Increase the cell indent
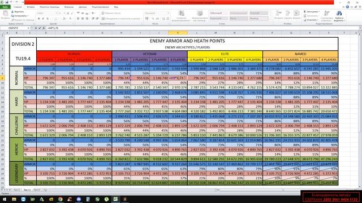This screenshot has height=203, width=362. click(97, 19)
